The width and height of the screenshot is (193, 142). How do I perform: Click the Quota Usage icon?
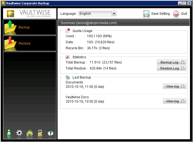coord(68,31)
